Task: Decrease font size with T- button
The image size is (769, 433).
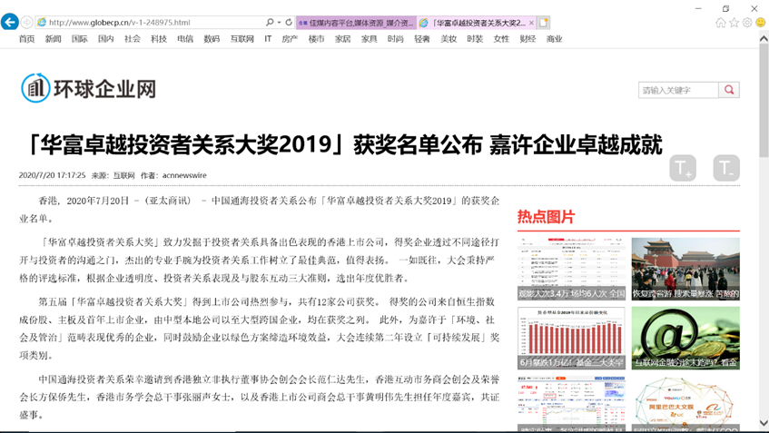Action: tap(726, 168)
